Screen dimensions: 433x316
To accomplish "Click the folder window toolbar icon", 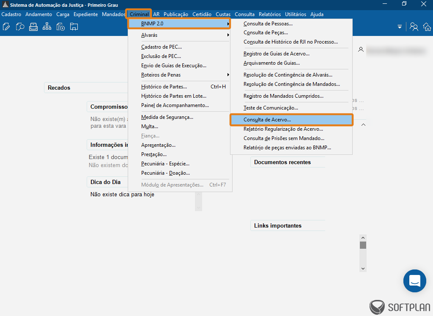I will click(x=74, y=27).
